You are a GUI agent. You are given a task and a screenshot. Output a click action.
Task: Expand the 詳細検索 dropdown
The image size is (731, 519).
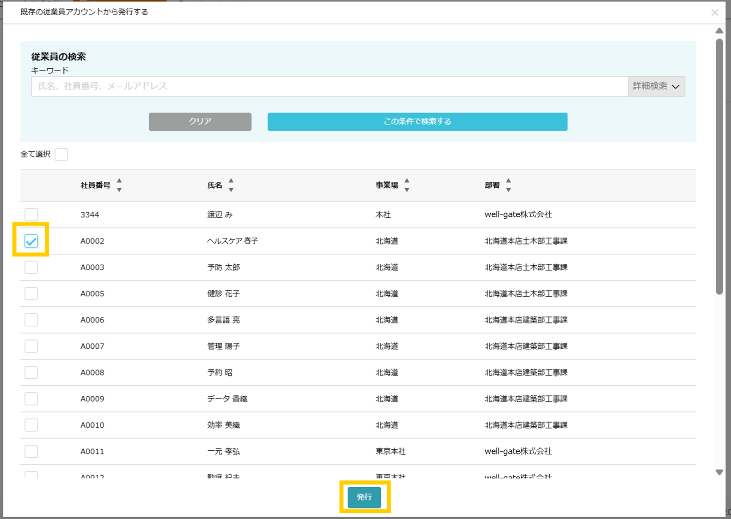click(656, 86)
